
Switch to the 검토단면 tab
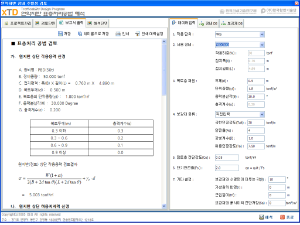[45, 23]
